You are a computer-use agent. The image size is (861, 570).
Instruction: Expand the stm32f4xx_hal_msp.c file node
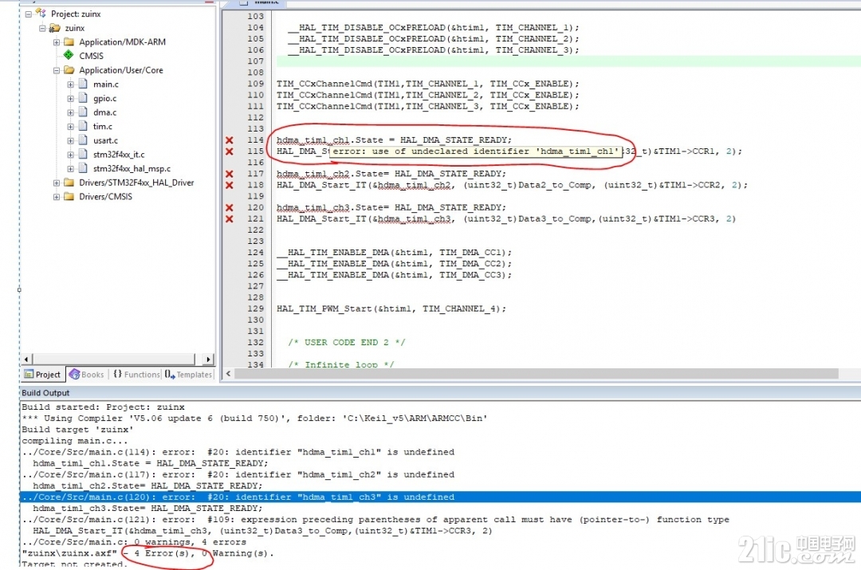coord(70,168)
